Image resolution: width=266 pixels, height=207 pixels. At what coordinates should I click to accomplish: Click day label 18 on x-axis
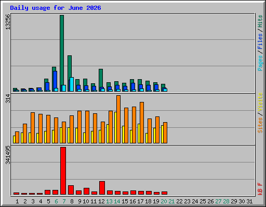pyautogui.click(x=148, y=201)
